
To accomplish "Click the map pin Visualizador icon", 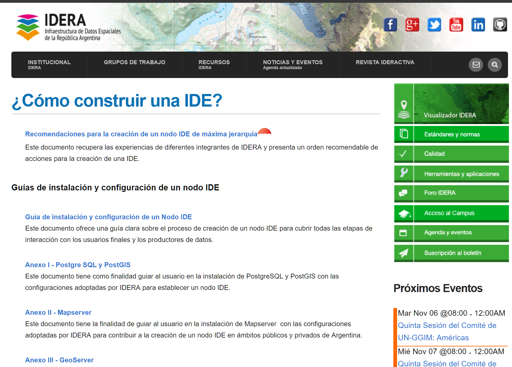I will click(x=404, y=109).
